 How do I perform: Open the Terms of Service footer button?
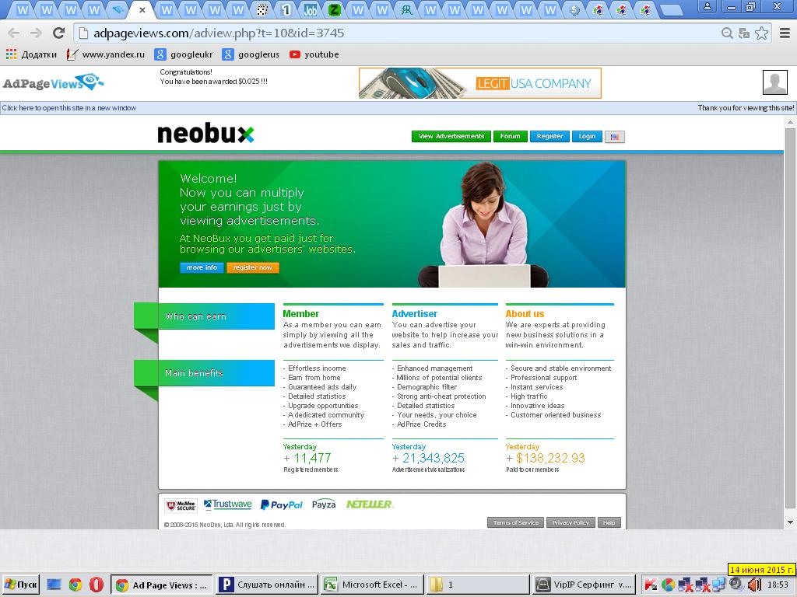[516, 522]
